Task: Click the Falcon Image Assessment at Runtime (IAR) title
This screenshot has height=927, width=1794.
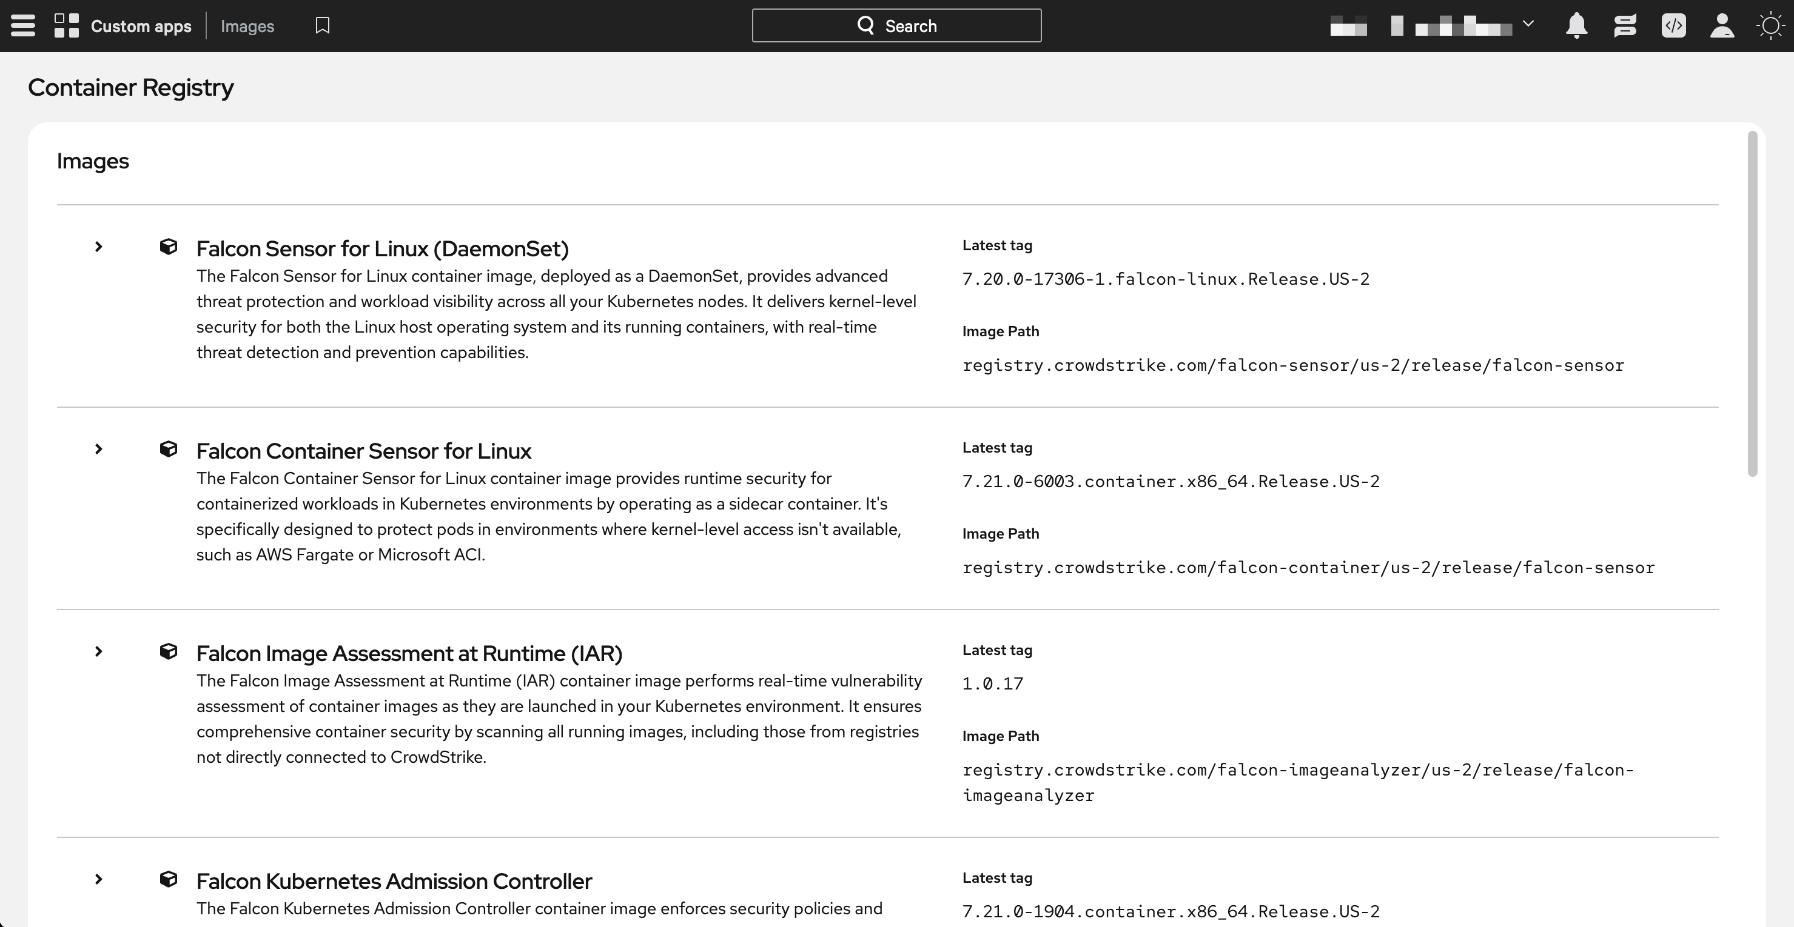Action: 409,654
